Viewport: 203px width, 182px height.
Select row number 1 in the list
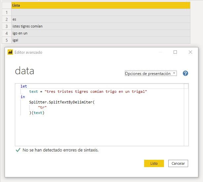tap(6, 12)
